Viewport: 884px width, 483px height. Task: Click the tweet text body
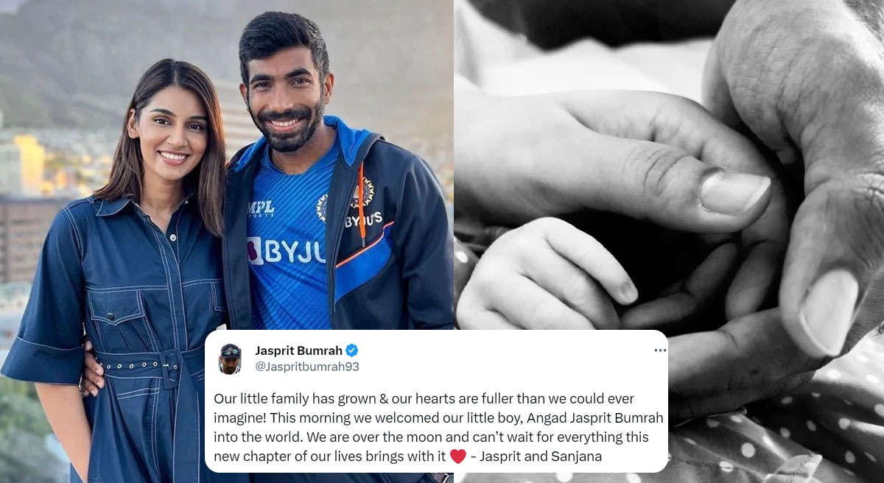click(438, 427)
